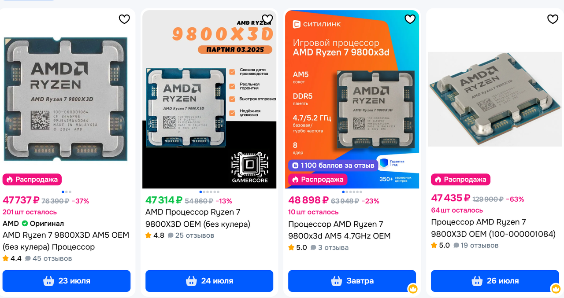Viewport: 564px width, 298px height.
Task: Add to cart with 26 июля delivery
Action: (495, 281)
